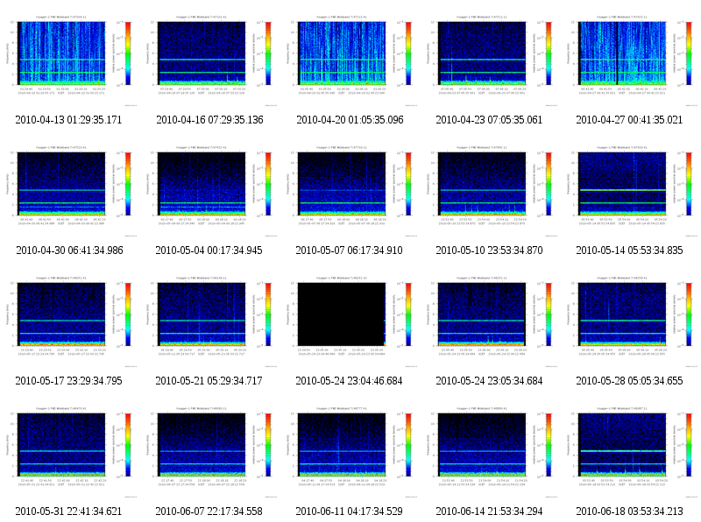
Task: Click the timestamp label "2010-04-27 00:41:35.021"
Action: click(x=629, y=120)
